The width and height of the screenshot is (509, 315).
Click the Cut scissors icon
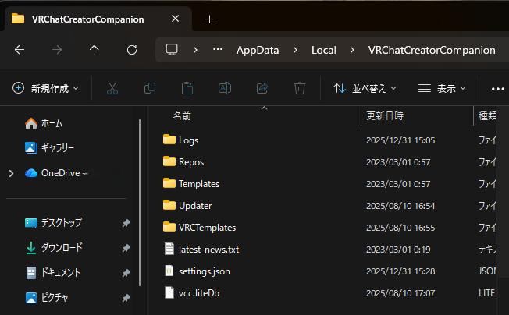(x=112, y=89)
